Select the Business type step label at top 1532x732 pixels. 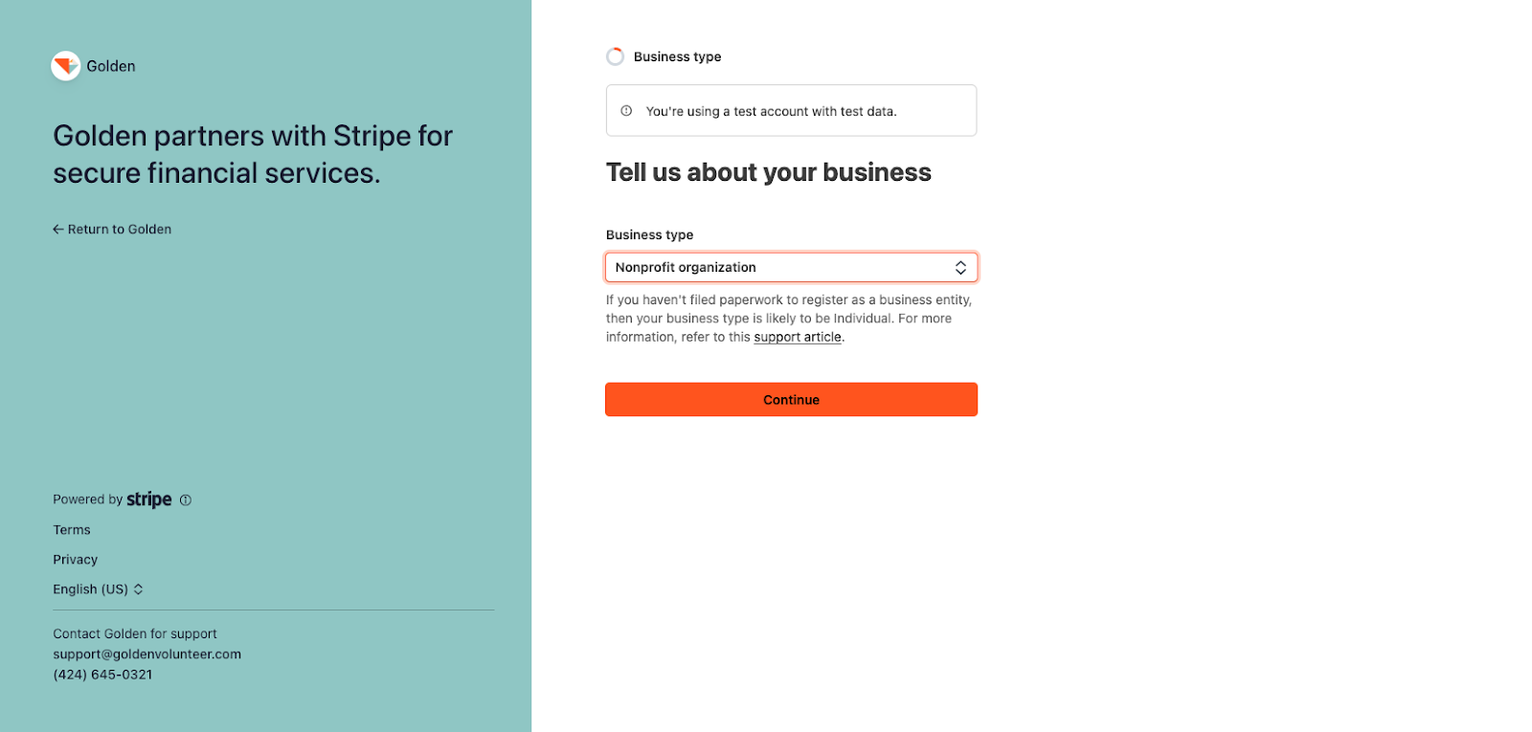[677, 57]
